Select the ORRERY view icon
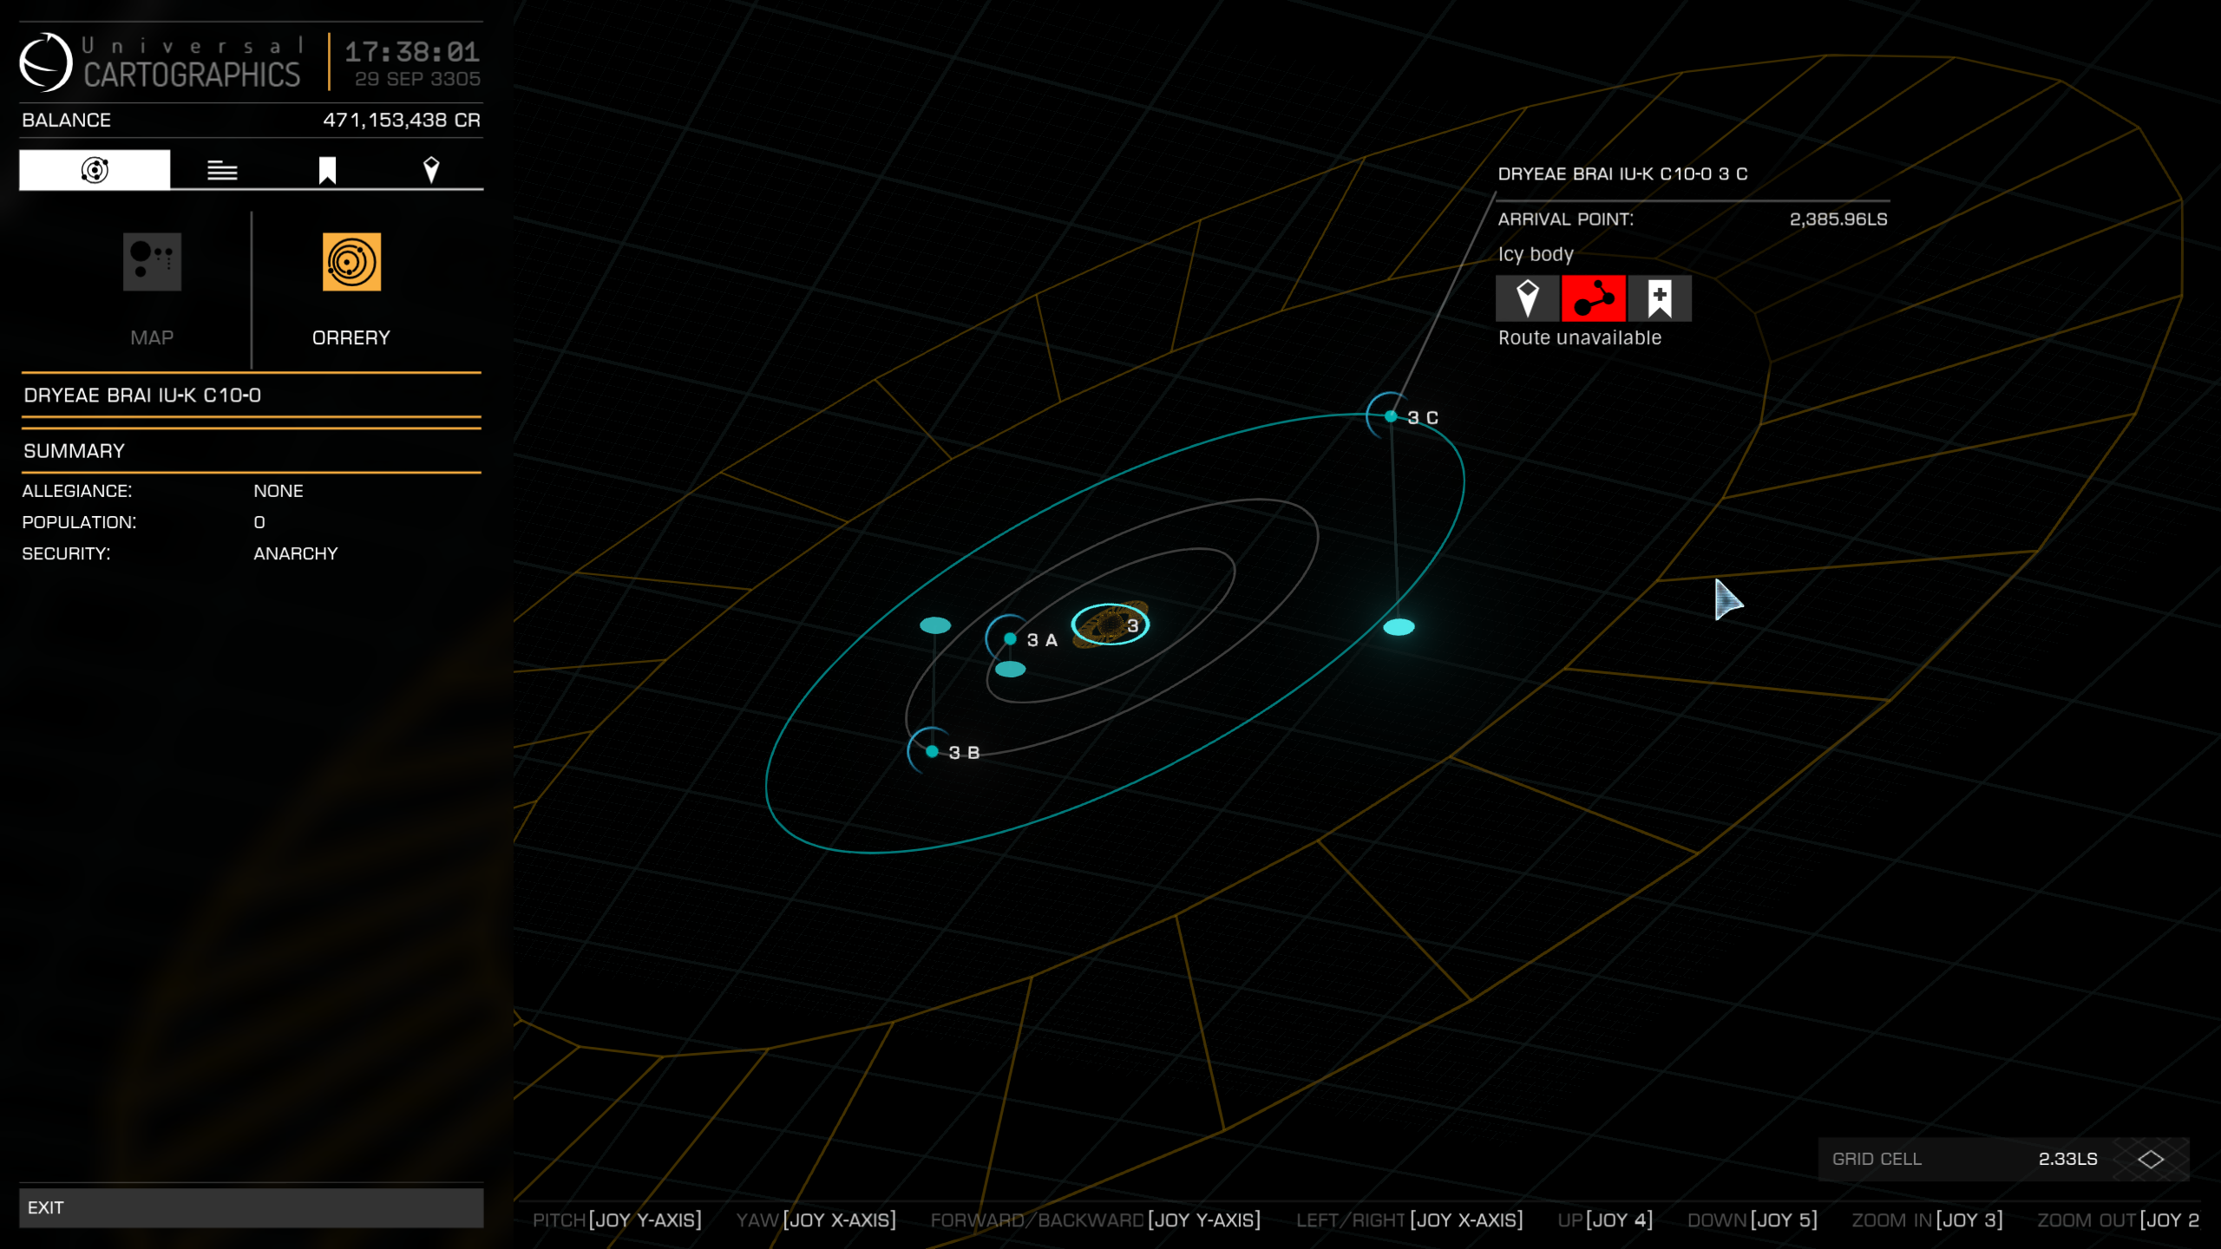The width and height of the screenshot is (2221, 1249). click(x=351, y=262)
